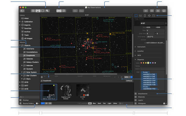Select the split viewer layout icon
186x116 pixels.
point(64,11)
